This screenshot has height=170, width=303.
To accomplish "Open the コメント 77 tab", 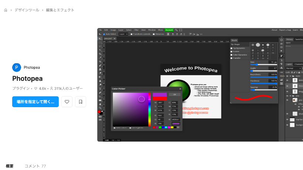I will 35,166.
